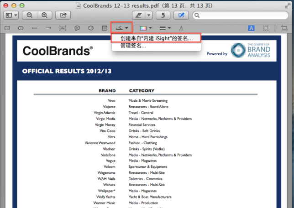Image resolution: width=294 pixels, height=208 pixels.
Task: Open the color picker swatch
Action: (x=143, y=28)
